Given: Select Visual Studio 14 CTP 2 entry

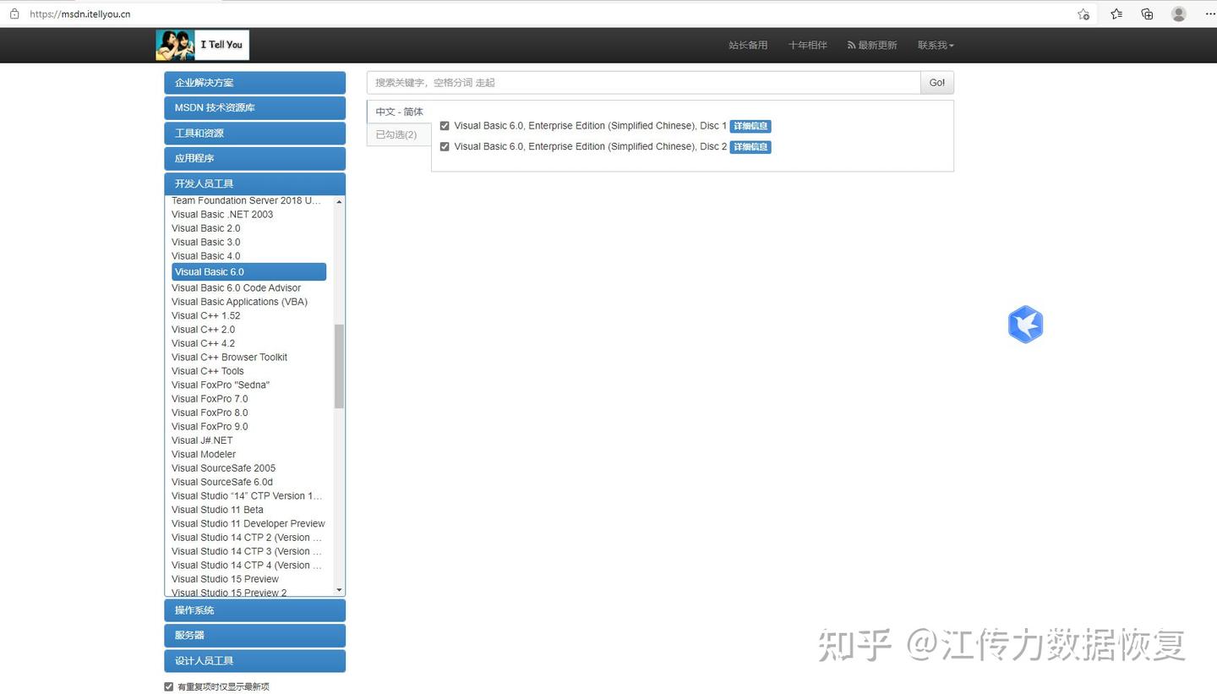Looking at the screenshot, I should point(247,538).
